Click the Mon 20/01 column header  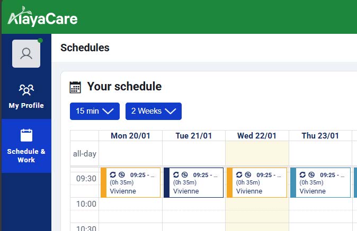pyautogui.click(x=130, y=136)
